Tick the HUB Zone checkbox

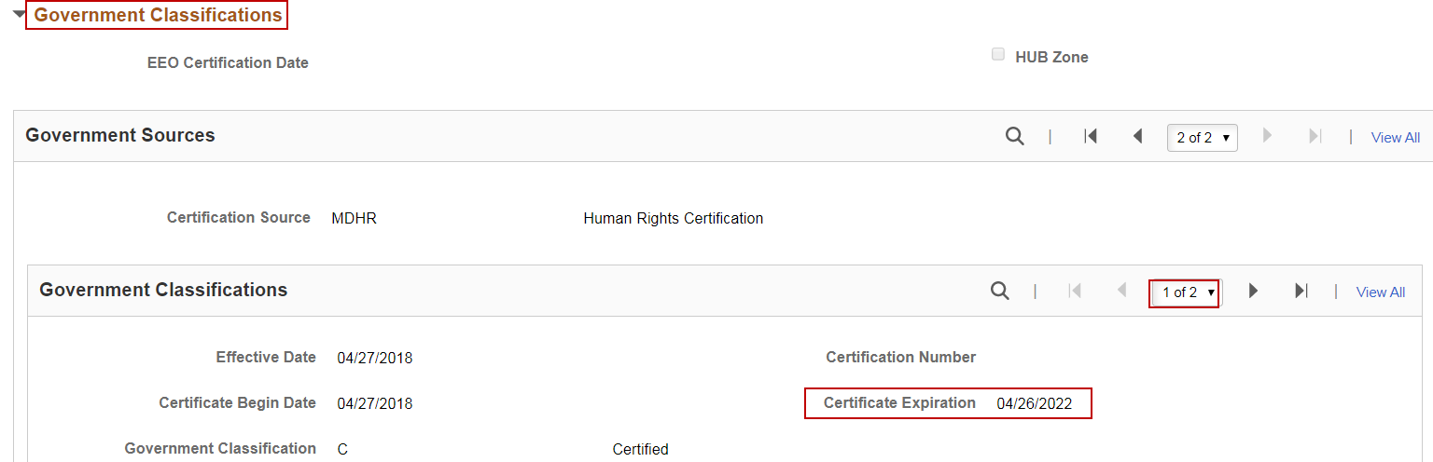(998, 55)
